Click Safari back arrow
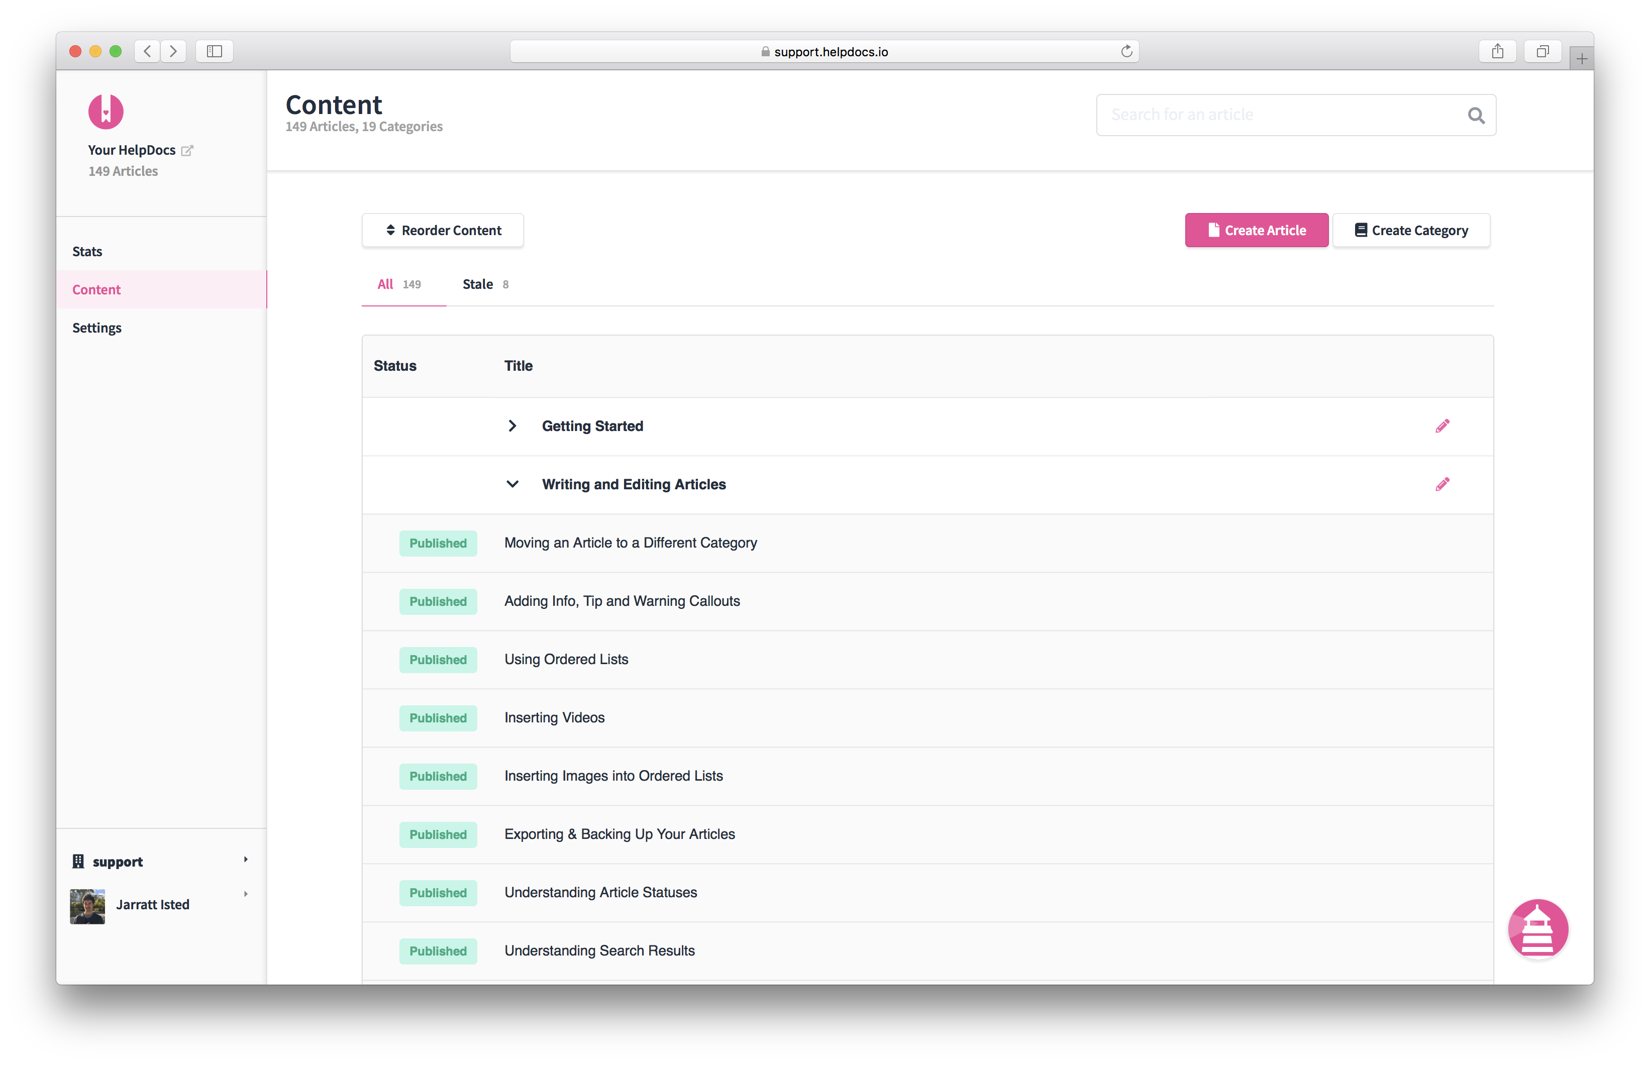This screenshot has width=1650, height=1065. 147,51
